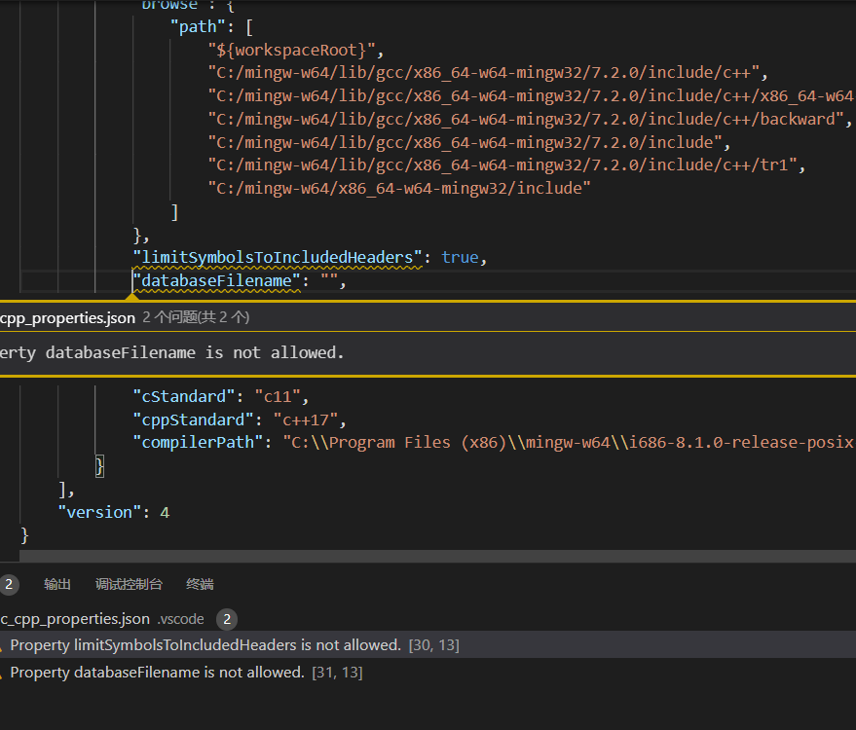Click the 2 个问题(共 2 个) problem counter
The width and height of the screenshot is (856, 730).
click(196, 317)
